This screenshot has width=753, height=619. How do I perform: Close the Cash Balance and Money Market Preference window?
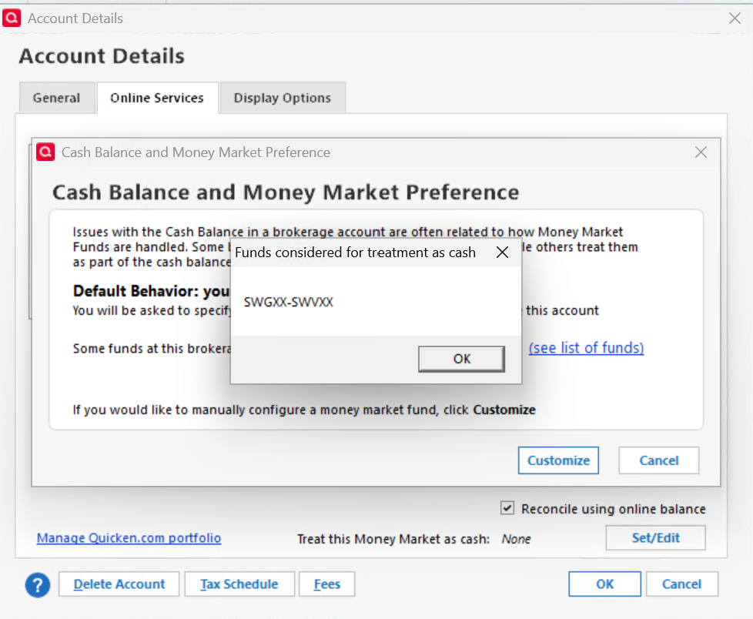point(701,152)
